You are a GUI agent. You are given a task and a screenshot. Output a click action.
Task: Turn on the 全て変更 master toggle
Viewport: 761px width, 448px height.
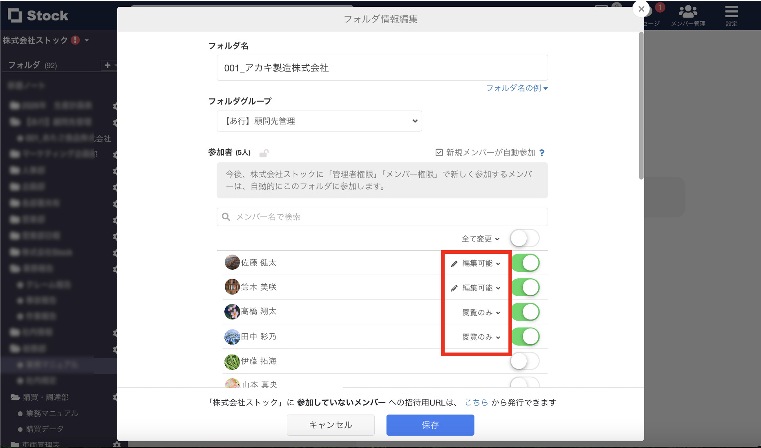[x=524, y=238]
